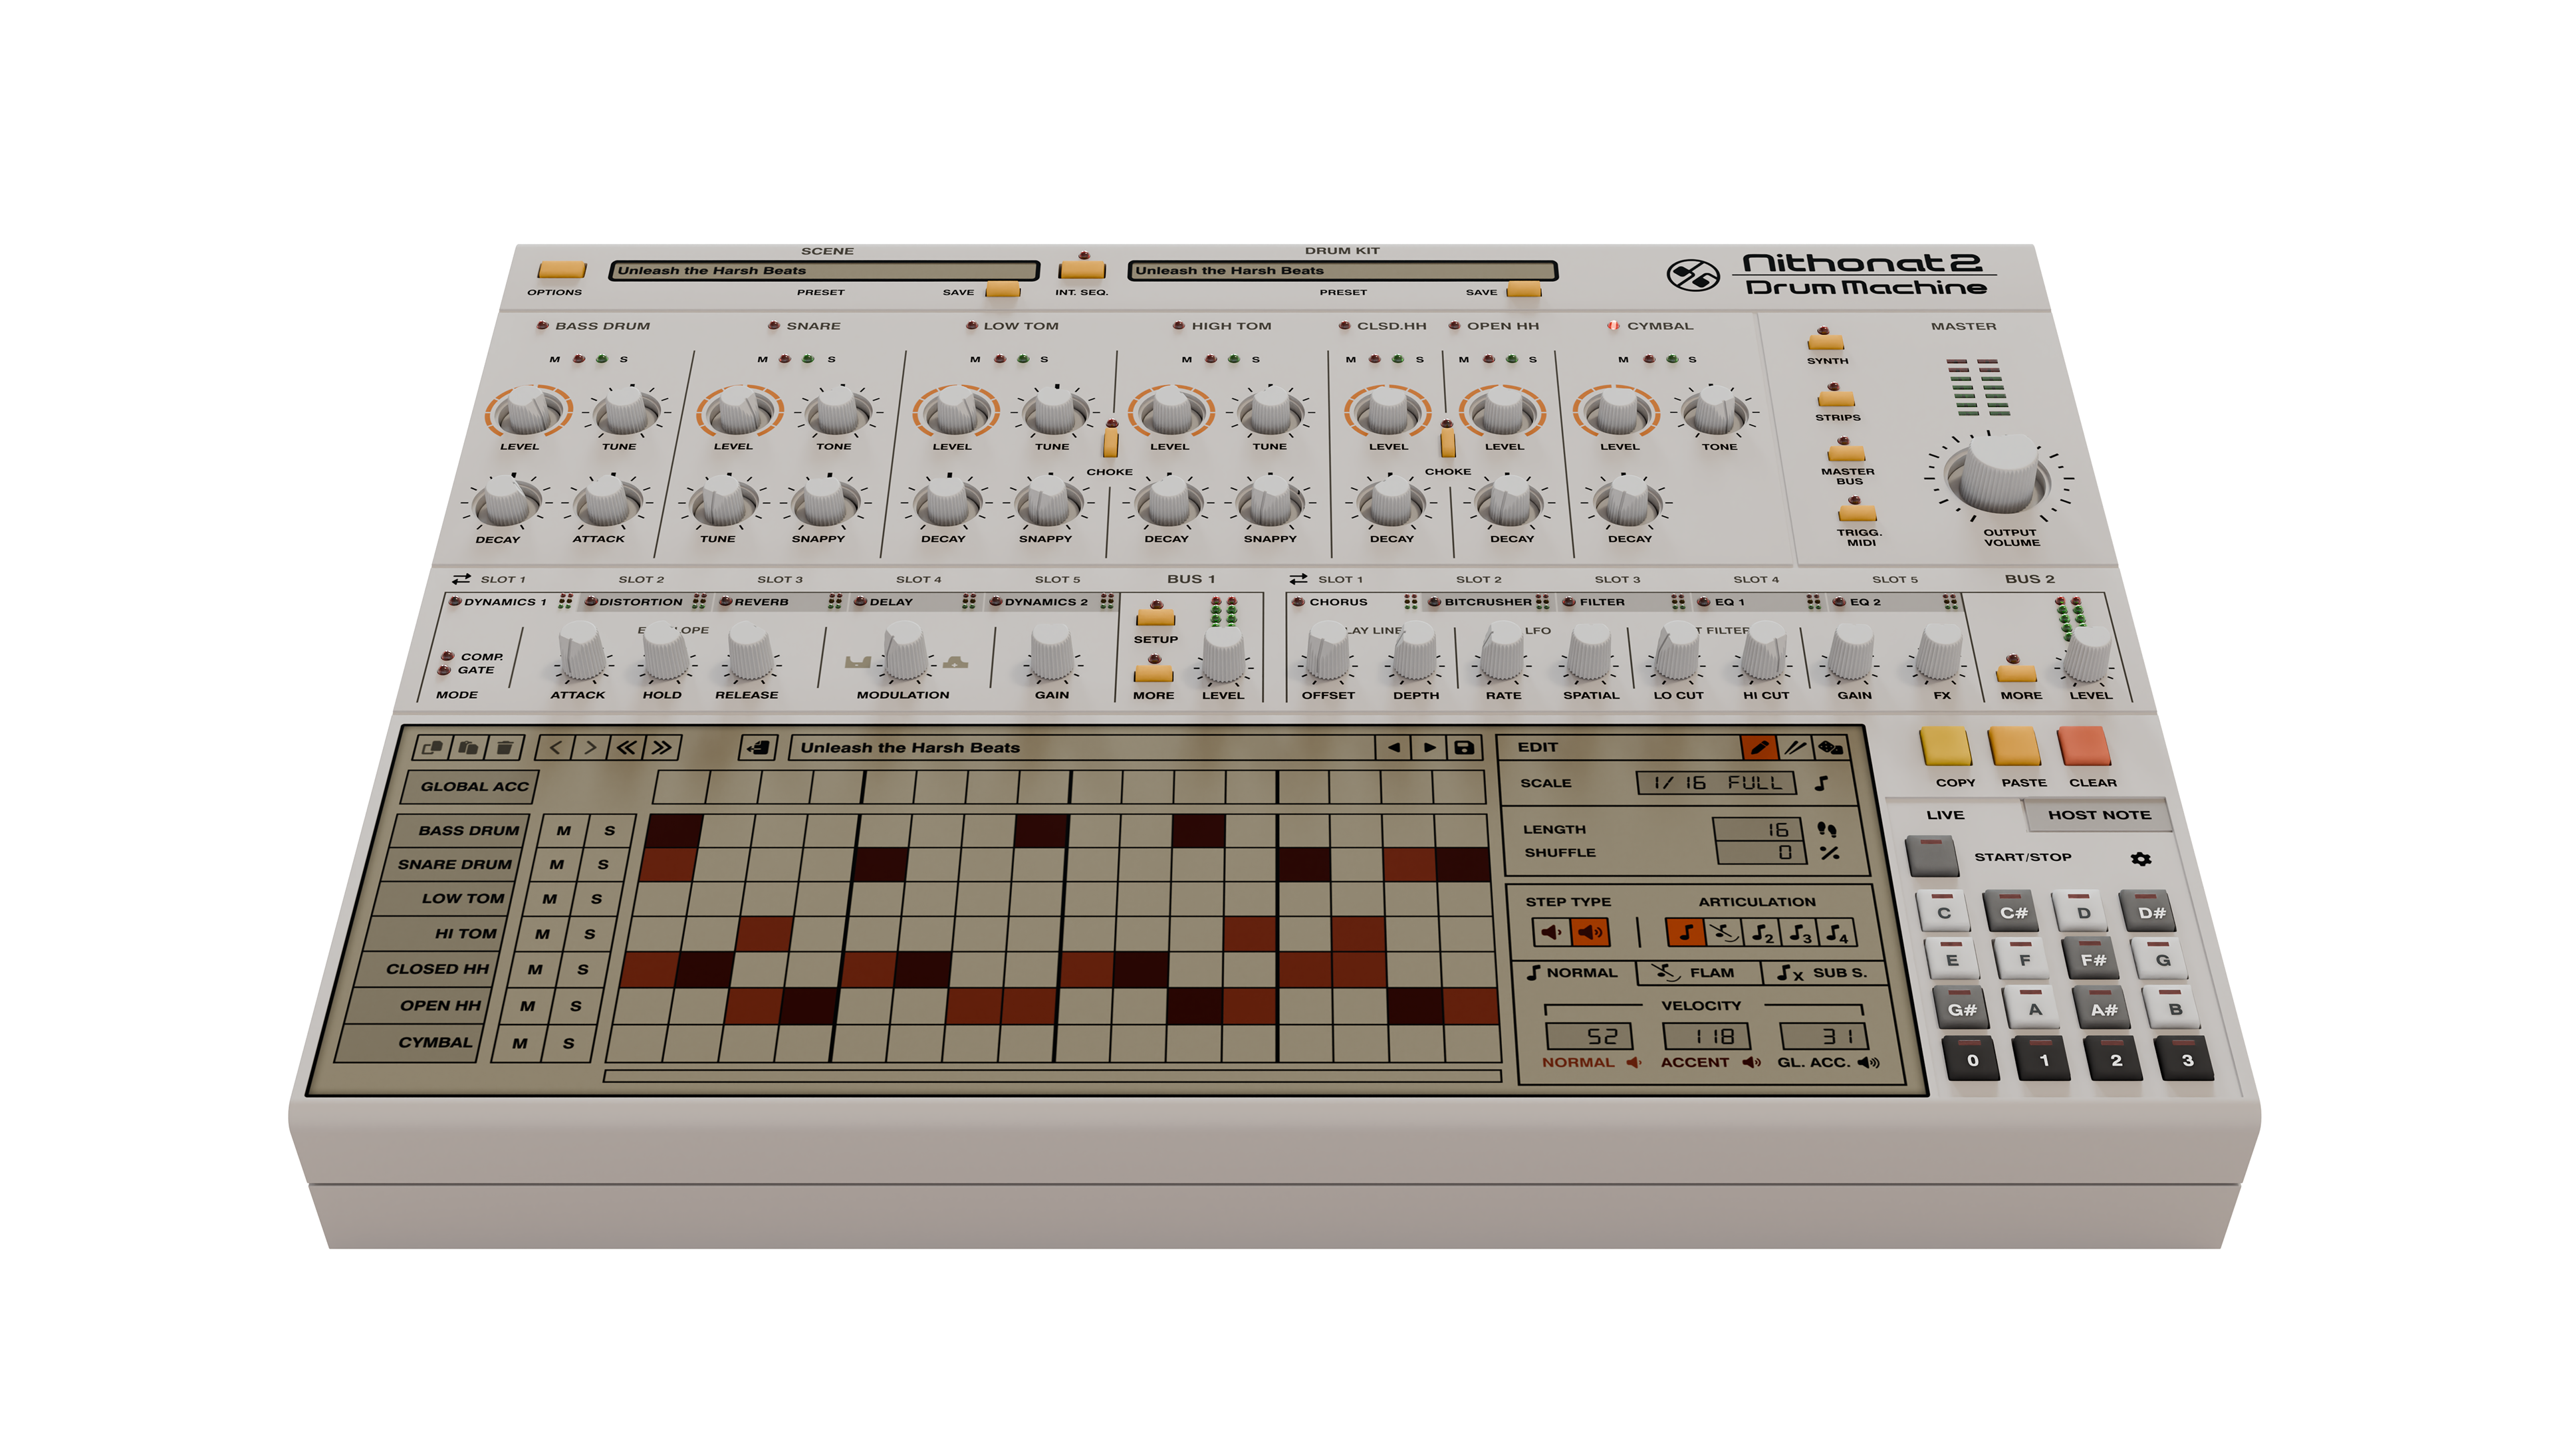Viewport: 2553px width, 1456px height.
Task: Select the flam articulation icon
Action: click(x=1723, y=932)
